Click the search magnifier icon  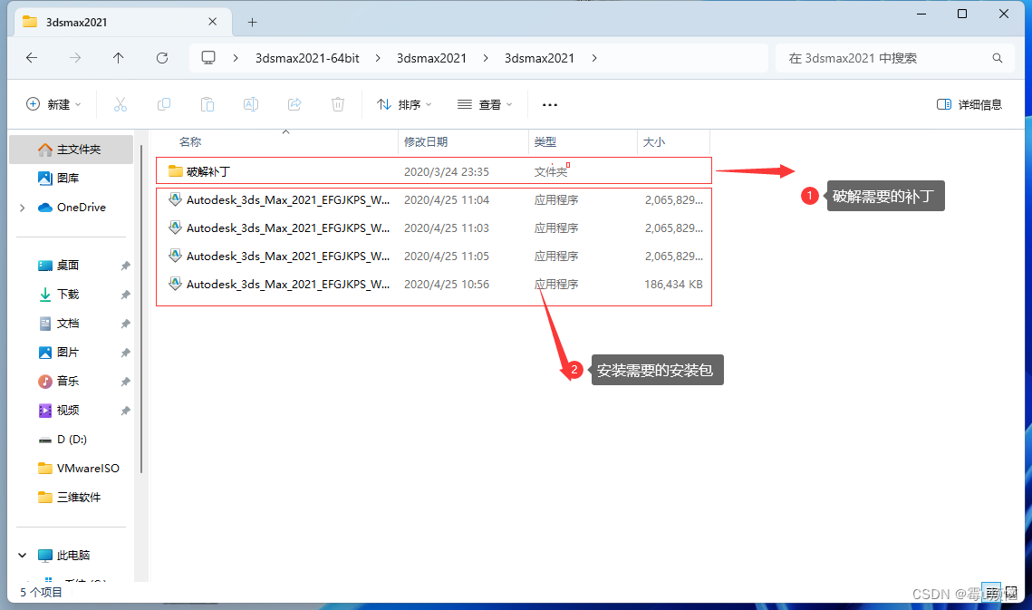coord(998,58)
